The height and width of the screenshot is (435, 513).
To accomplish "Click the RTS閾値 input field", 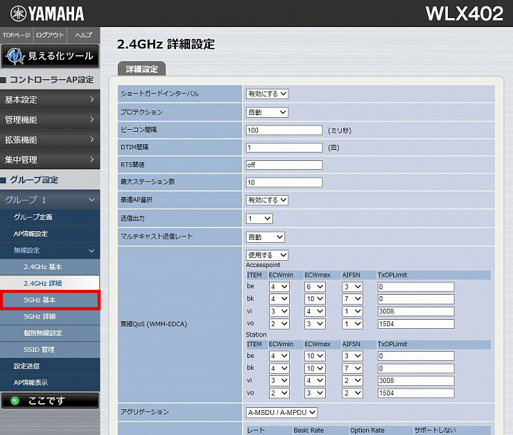I will tap(284, 165).
